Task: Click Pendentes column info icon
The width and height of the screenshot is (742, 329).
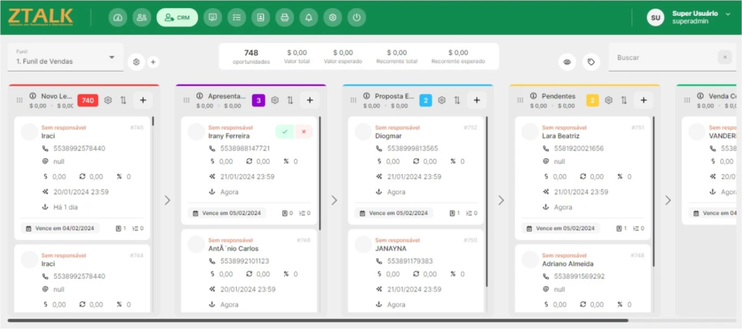Action: (533, 96)
